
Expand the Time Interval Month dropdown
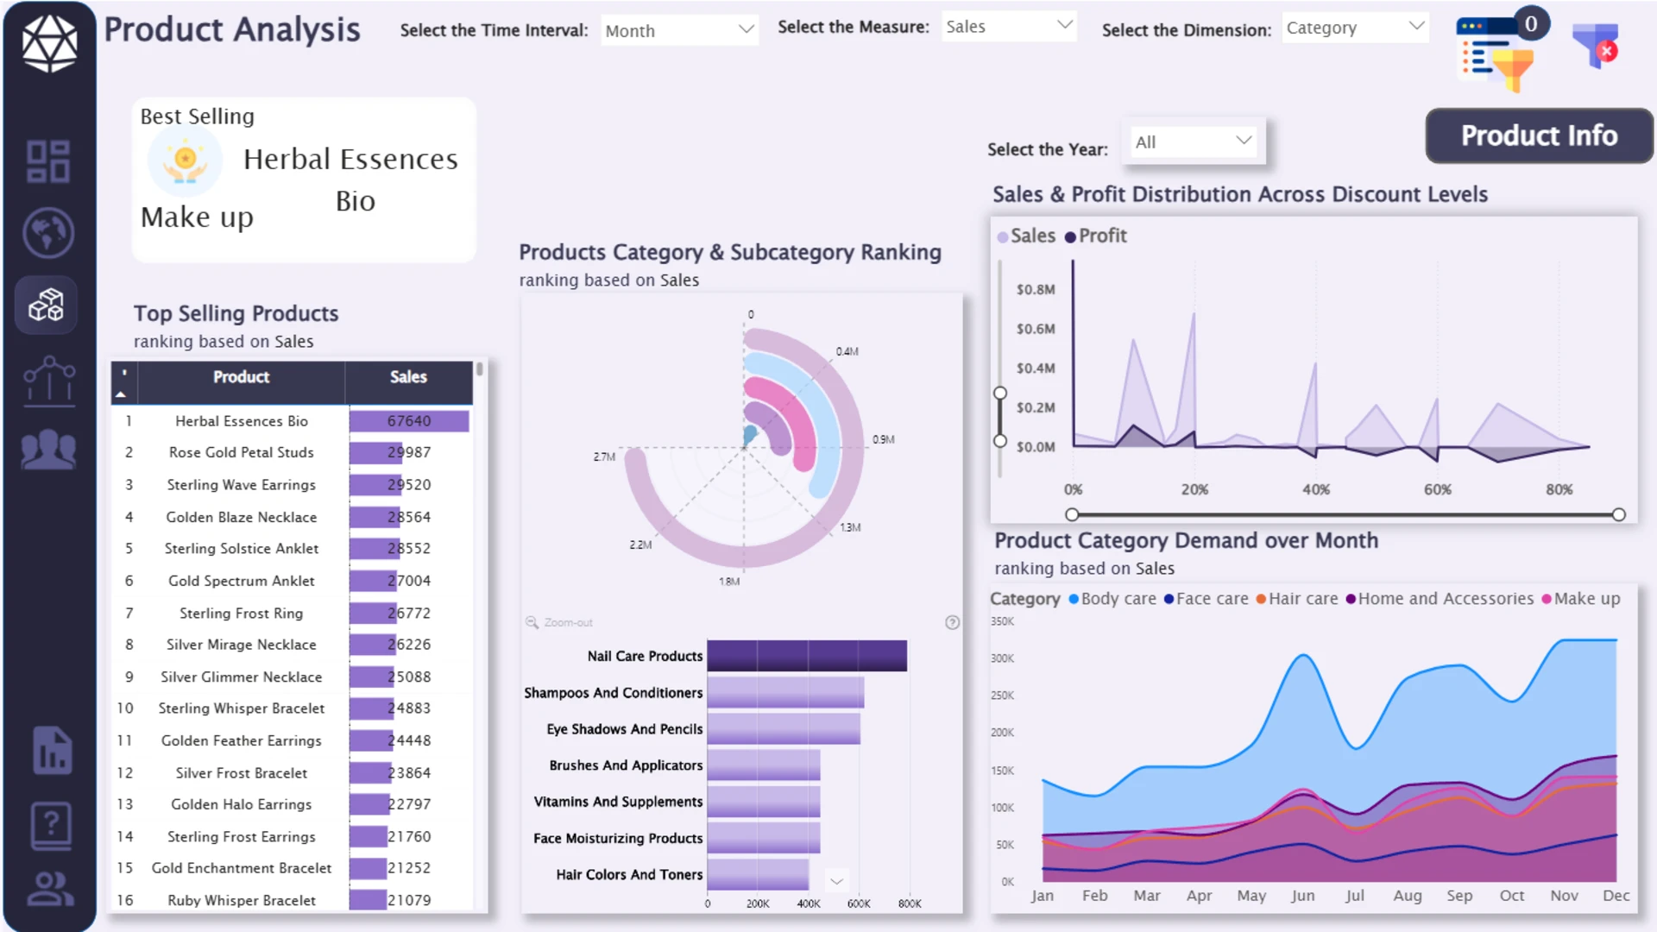point(679,31)
